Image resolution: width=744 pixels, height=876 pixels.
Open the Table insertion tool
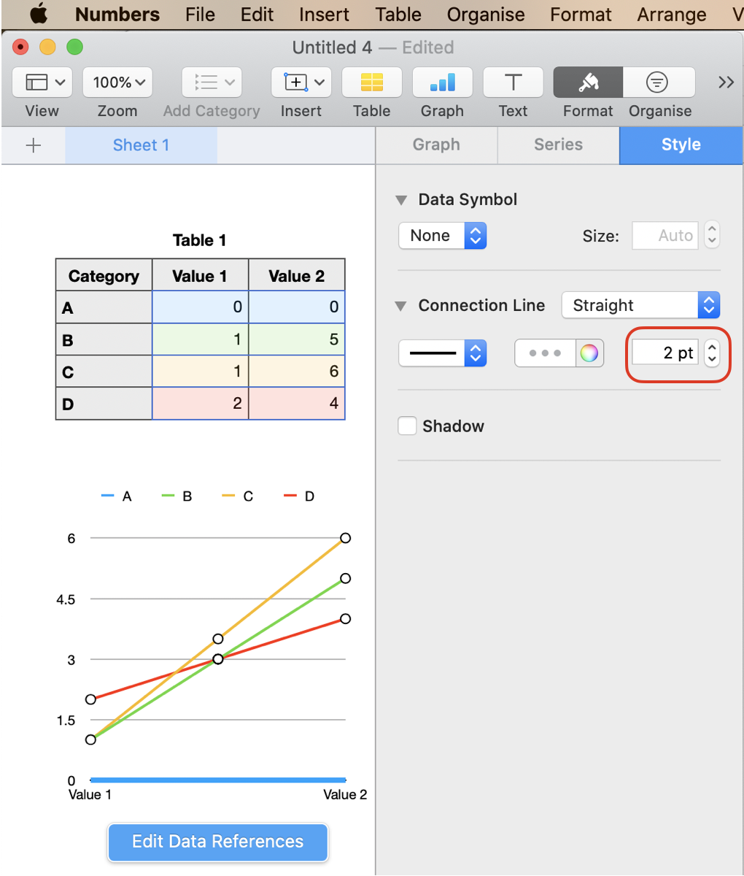371,82
